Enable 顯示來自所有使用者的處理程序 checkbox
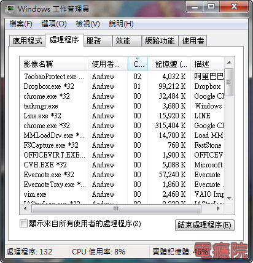 23,223
